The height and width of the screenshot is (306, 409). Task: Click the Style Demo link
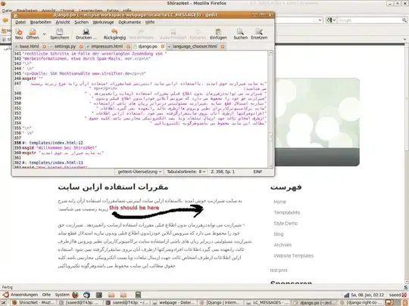286,223
